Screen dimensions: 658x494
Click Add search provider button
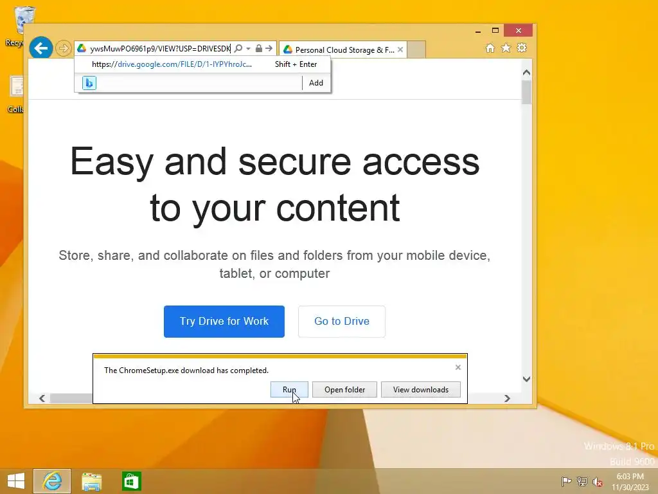(316, 83)
